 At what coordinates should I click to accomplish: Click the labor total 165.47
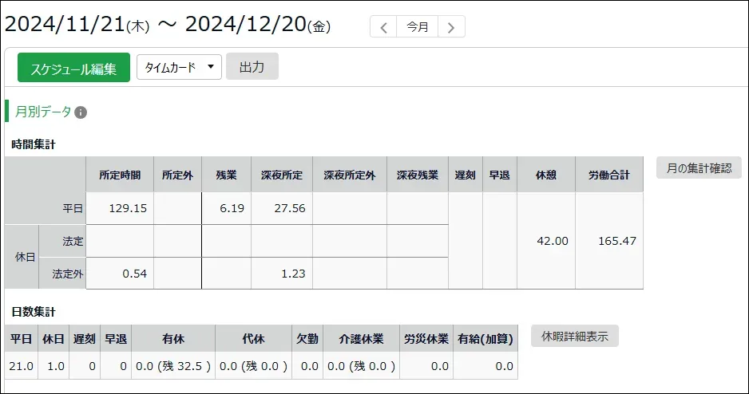coord(617,241)
